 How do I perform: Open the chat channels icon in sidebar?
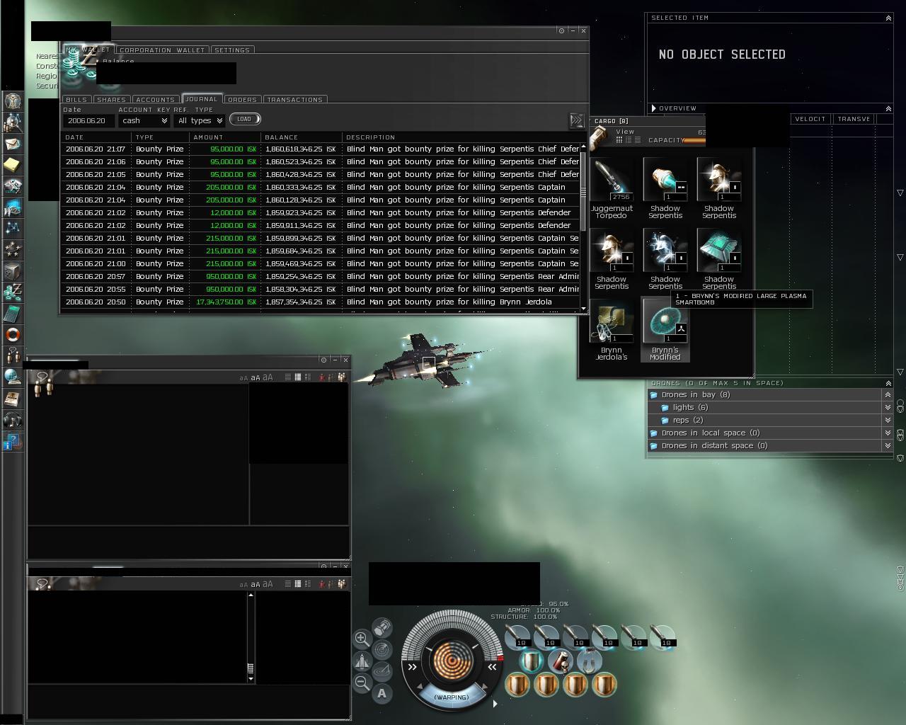tap(13, 356)
